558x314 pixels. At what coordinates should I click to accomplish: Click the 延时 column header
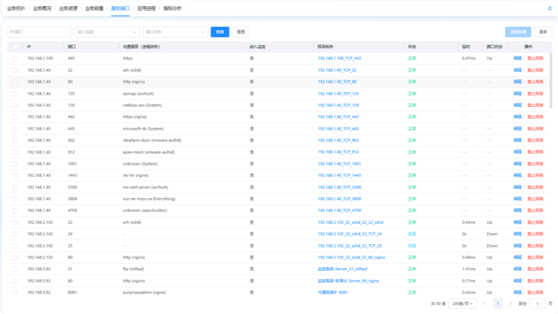(x=466, y=46)
